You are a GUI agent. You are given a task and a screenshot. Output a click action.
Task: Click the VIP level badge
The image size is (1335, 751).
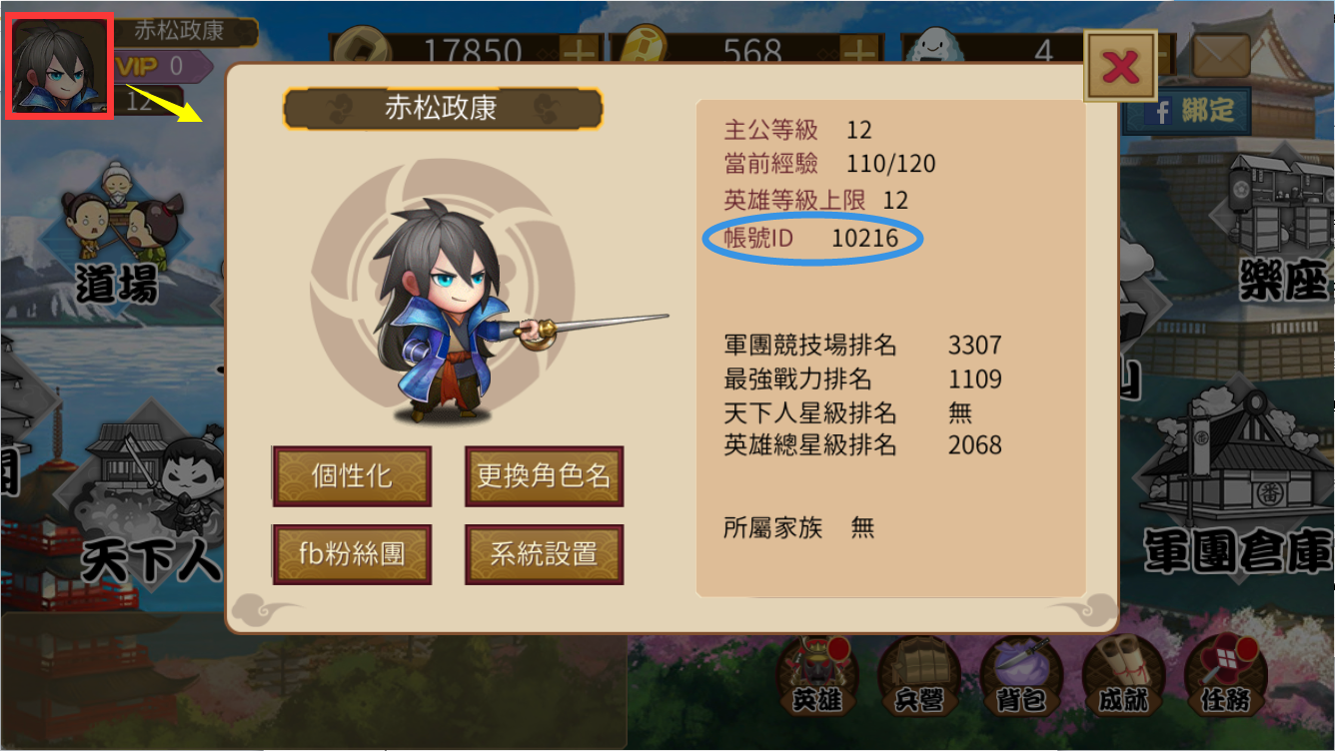160,66
